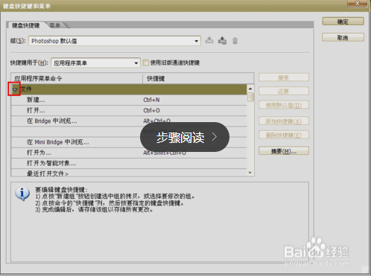Confirm with the 确定 button
Screen dimensions: 371x277
343,22
